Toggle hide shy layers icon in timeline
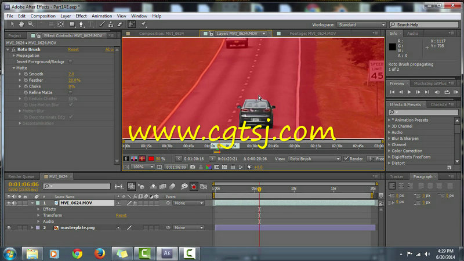The image size is (464, 261). point(153,186)
